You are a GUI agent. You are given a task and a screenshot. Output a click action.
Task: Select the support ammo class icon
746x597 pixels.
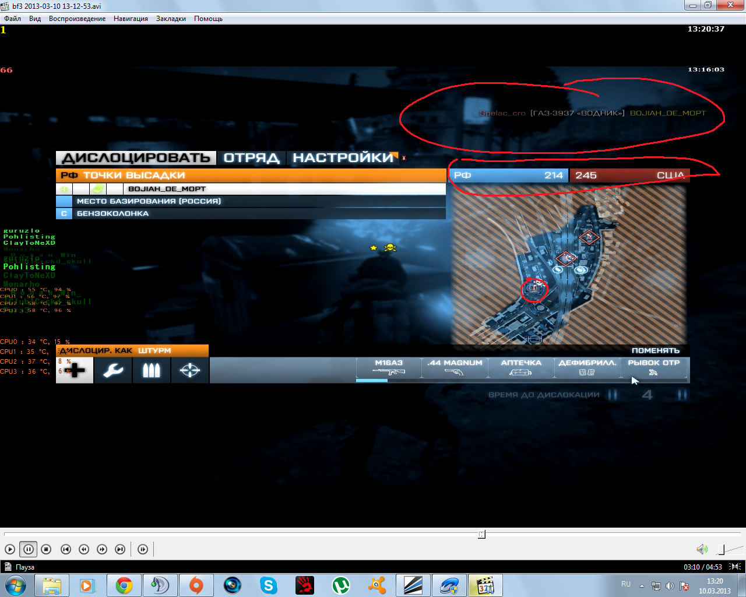tap(152, 370)
